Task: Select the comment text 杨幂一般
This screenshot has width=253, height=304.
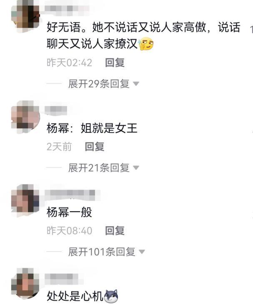Action: pyautogui.click(x=69, y=212)
